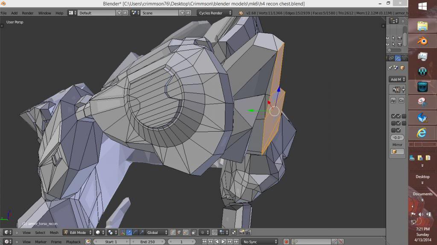The height and width of the screenshot is (245, 437).
Task: Click the Blender icon in Windows taskbar
Action: pyautogui.click(x=422, y=41)
